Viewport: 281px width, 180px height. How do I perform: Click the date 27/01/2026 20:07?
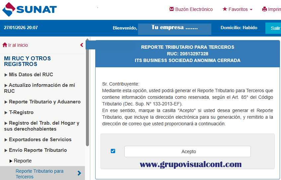coord(21,28)
